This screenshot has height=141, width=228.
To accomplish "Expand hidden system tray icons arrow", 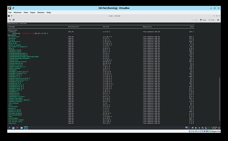I will 209,128.
